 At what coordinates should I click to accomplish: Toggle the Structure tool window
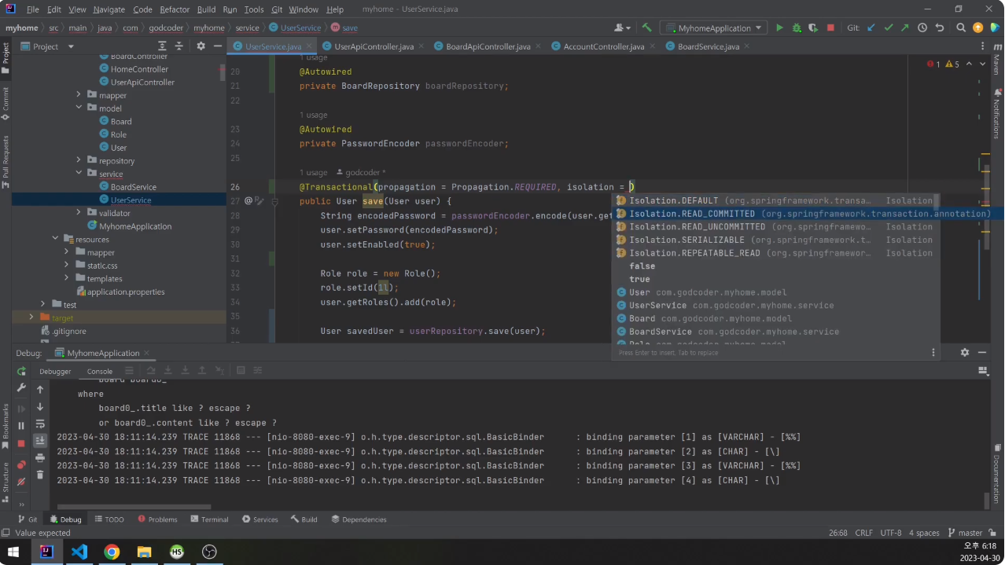tap(6, 482)
